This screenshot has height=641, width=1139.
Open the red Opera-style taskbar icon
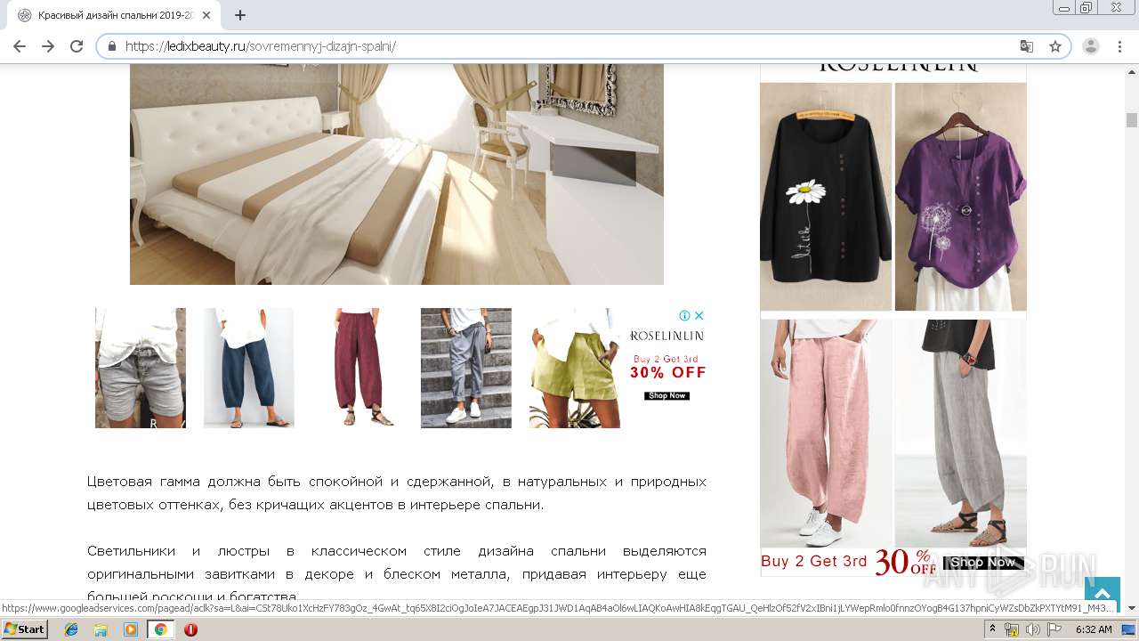point(190,629)
